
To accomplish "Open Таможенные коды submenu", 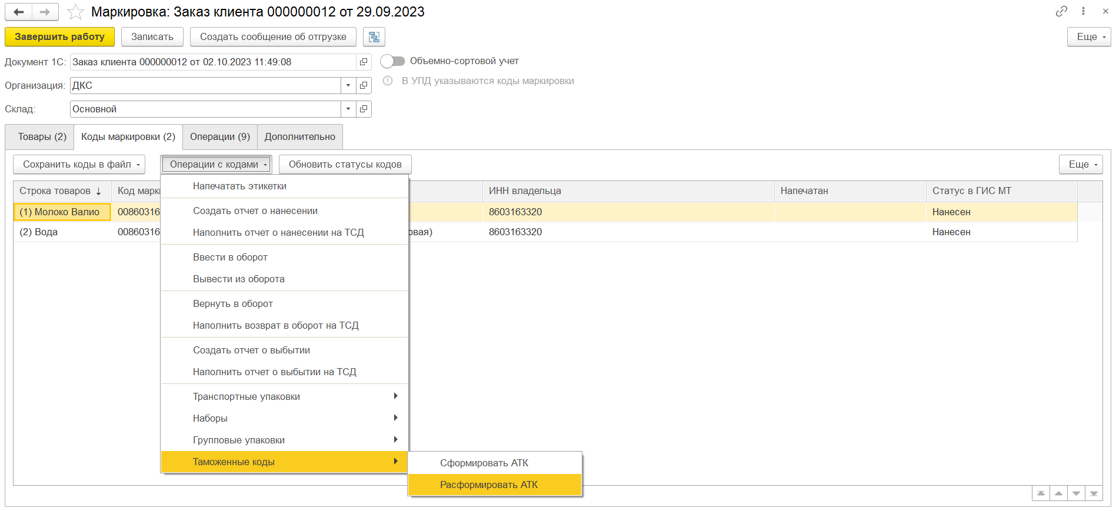I will tap(284, 462).
